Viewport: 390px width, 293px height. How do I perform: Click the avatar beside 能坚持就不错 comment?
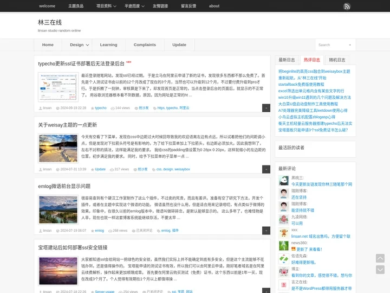(x=283, y=207)
